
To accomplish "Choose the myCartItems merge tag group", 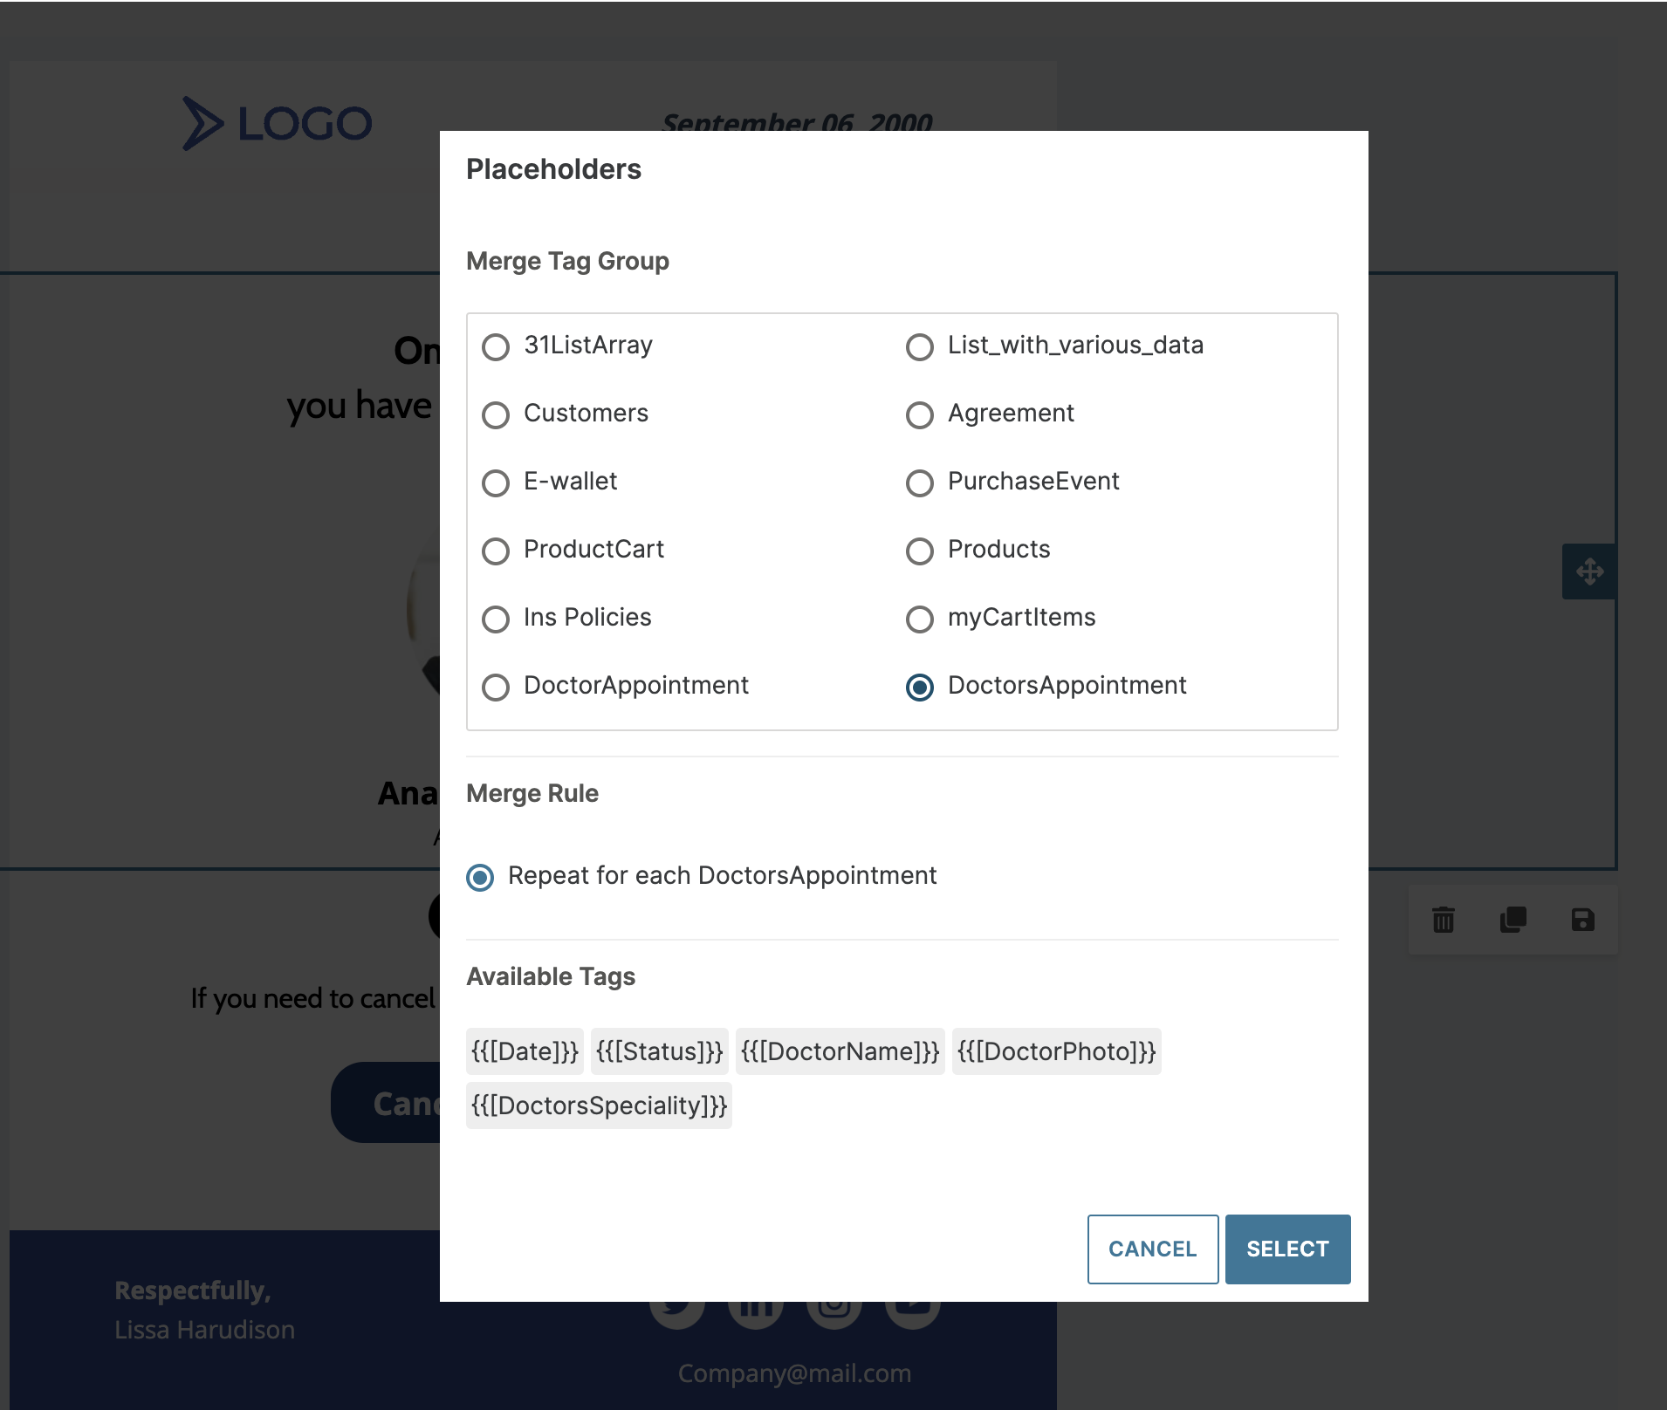I will [x=920, y=619].
